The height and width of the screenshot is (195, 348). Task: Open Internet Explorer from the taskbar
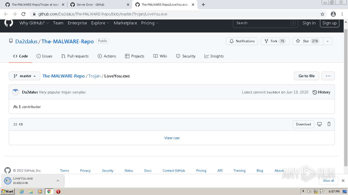21,191
